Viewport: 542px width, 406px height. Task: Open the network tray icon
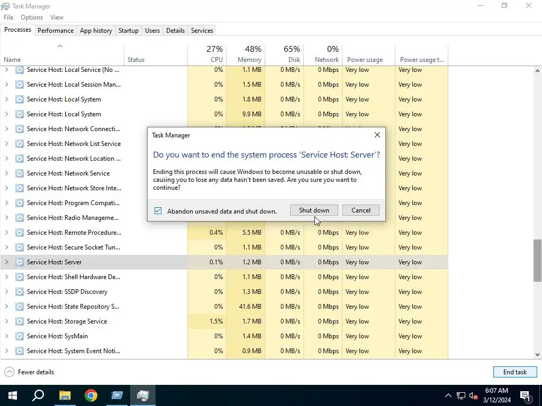(461, 395)
